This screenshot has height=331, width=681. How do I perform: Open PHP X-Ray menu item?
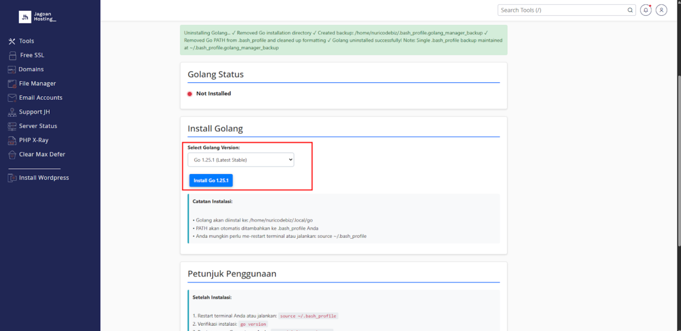(34, 140)
